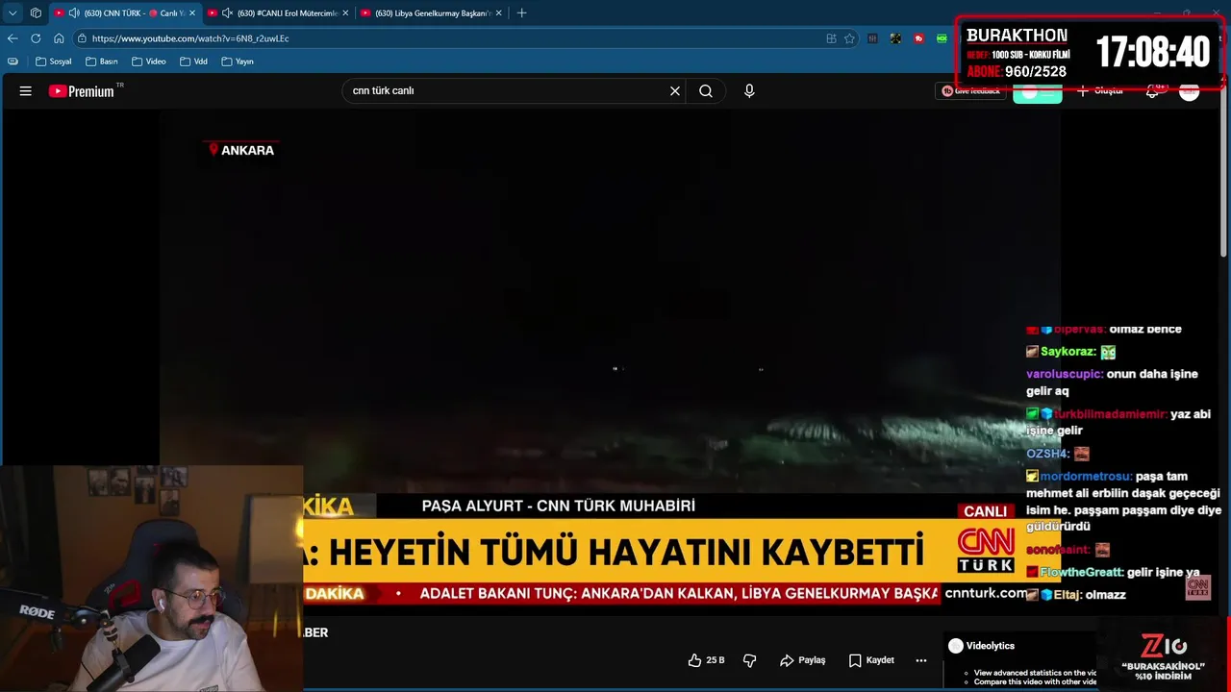The width and height of the screenshot is (1231, 692).
Task: Clear the YouTube search text
Action: click(x=675, y=91)
